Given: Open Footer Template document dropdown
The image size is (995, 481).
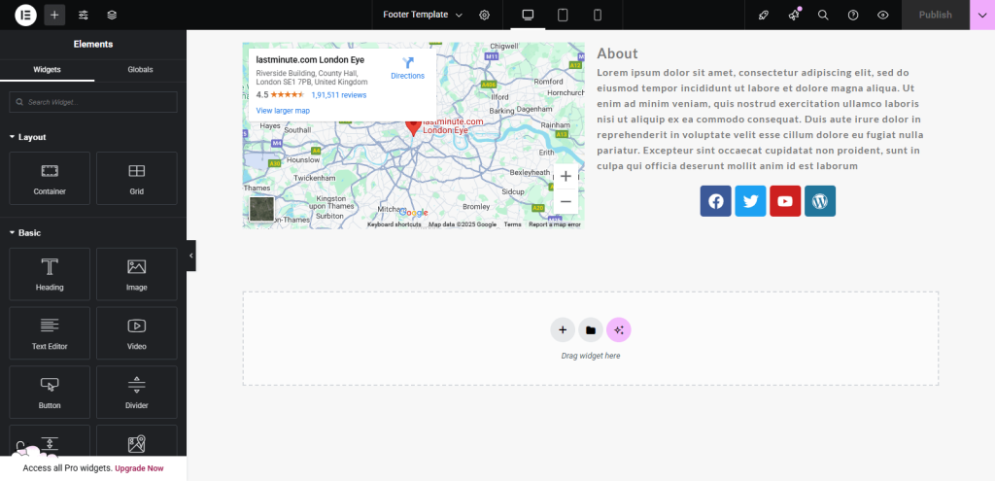Looking at the screenshot, I should coord(423,15).
